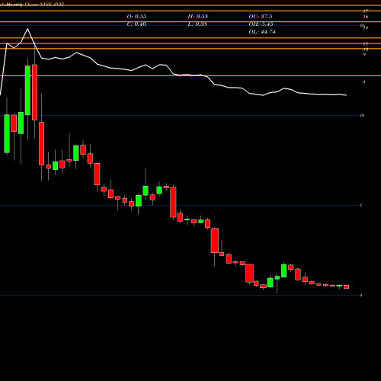
Task: Click the axis label 4 under orange line
Action: [364, 82]
